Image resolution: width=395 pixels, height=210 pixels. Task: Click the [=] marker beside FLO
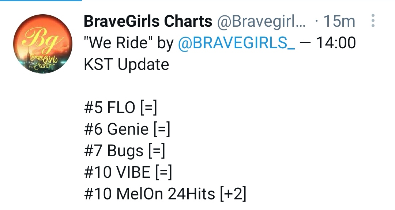coord(148,108)
